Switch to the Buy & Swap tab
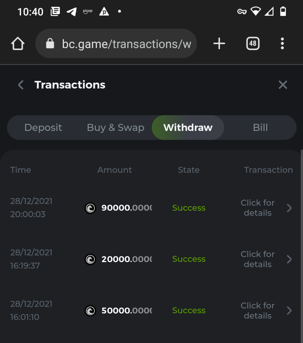 [x=115, y=127]
